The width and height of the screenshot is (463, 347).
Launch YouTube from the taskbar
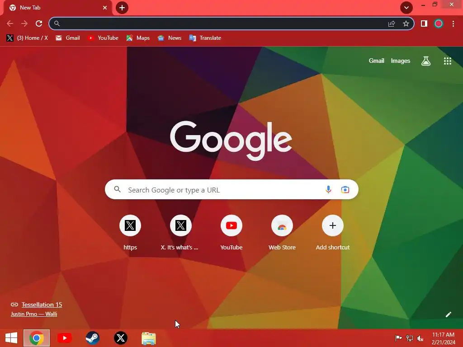[64, 338]
